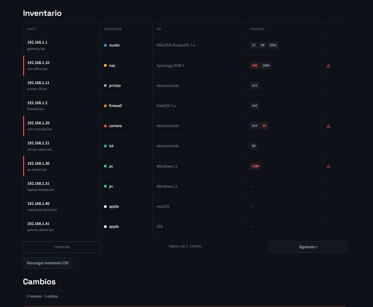Click white dot in macbook-daniel.lan row
Image resolution: width=373 pixels, height=307 pixels.
[105, 207]
